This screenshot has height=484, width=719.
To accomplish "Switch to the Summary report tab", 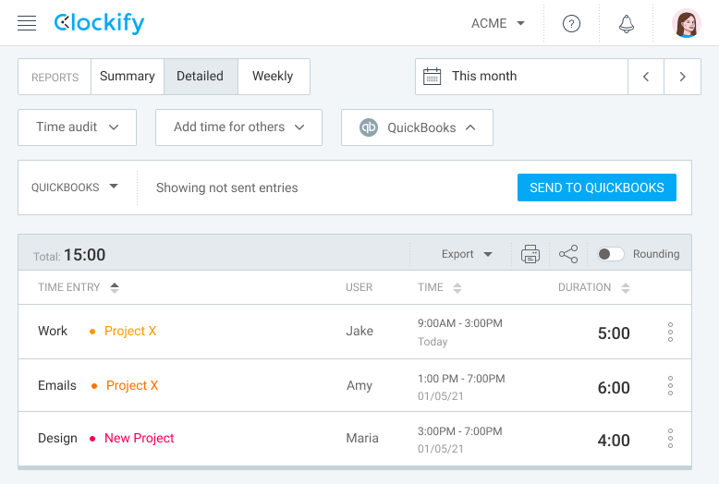I will [128, 77].
